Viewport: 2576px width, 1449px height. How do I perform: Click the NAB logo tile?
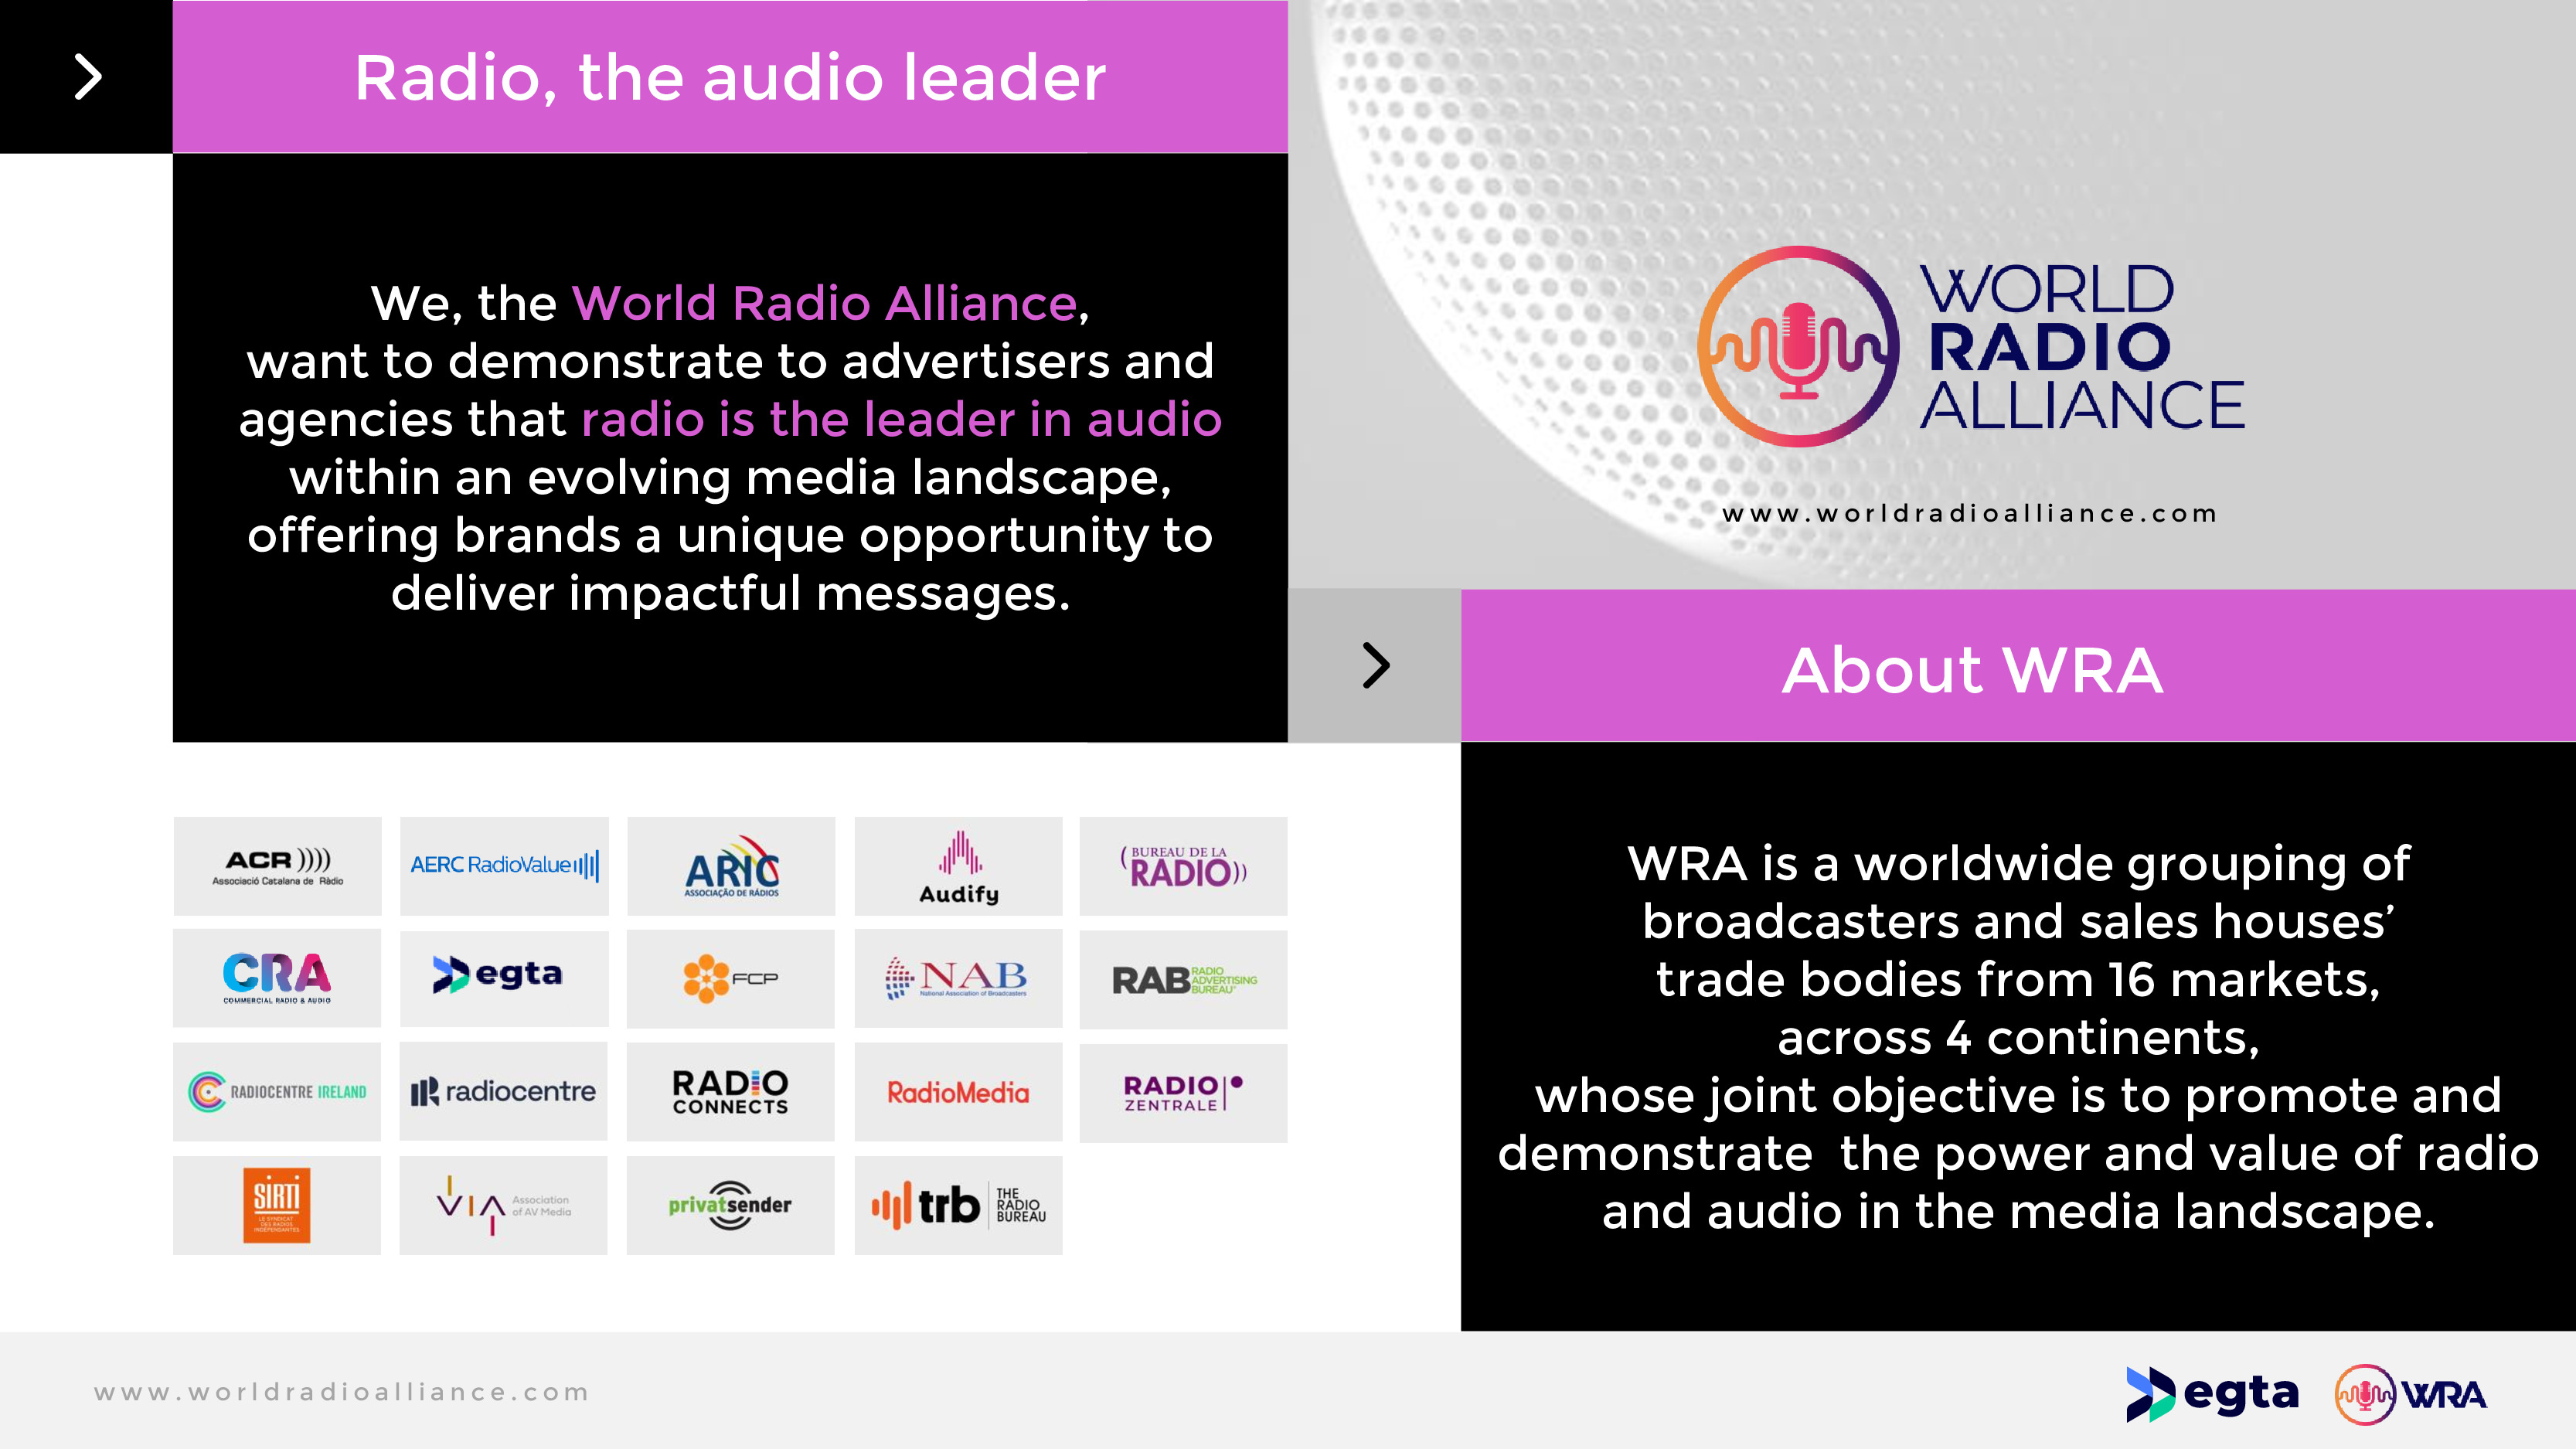[958, 978]
